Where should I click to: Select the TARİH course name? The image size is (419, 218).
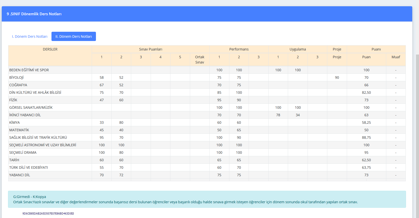coord(14,160)
